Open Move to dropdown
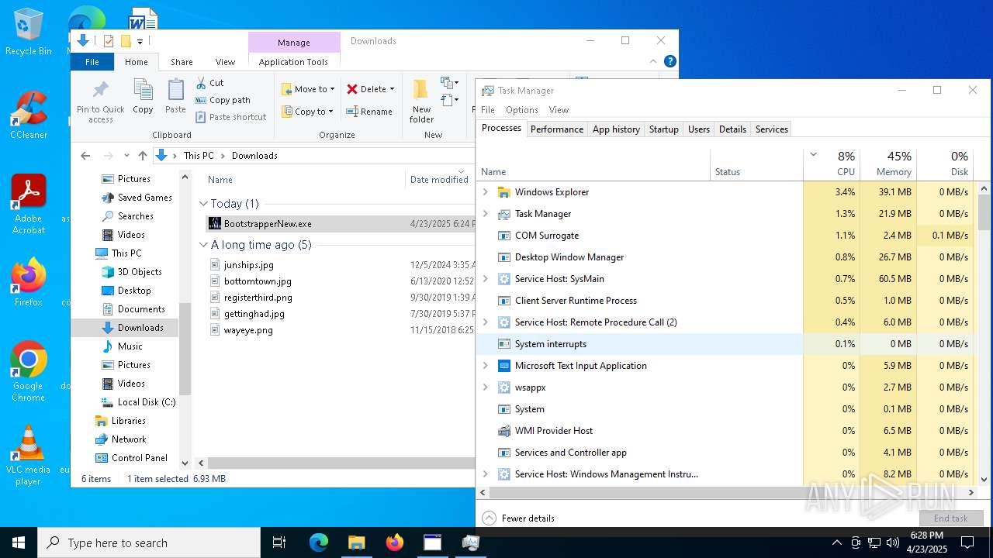 point(308,89)
